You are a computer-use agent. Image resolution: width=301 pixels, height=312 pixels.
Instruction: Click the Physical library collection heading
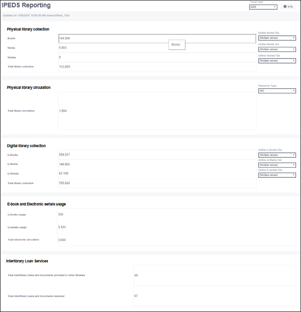click(x=28, y=29)
